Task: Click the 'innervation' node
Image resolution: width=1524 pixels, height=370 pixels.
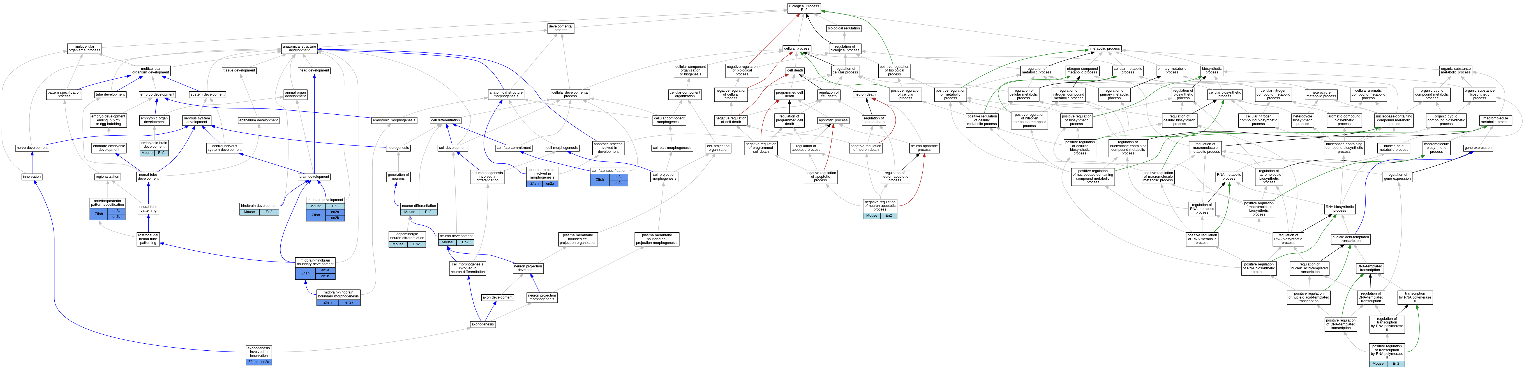Action: tap(32, 177)
